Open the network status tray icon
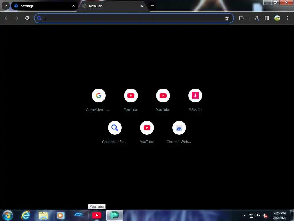The height and width of the screenshot is (221, 294). (251, 216)
